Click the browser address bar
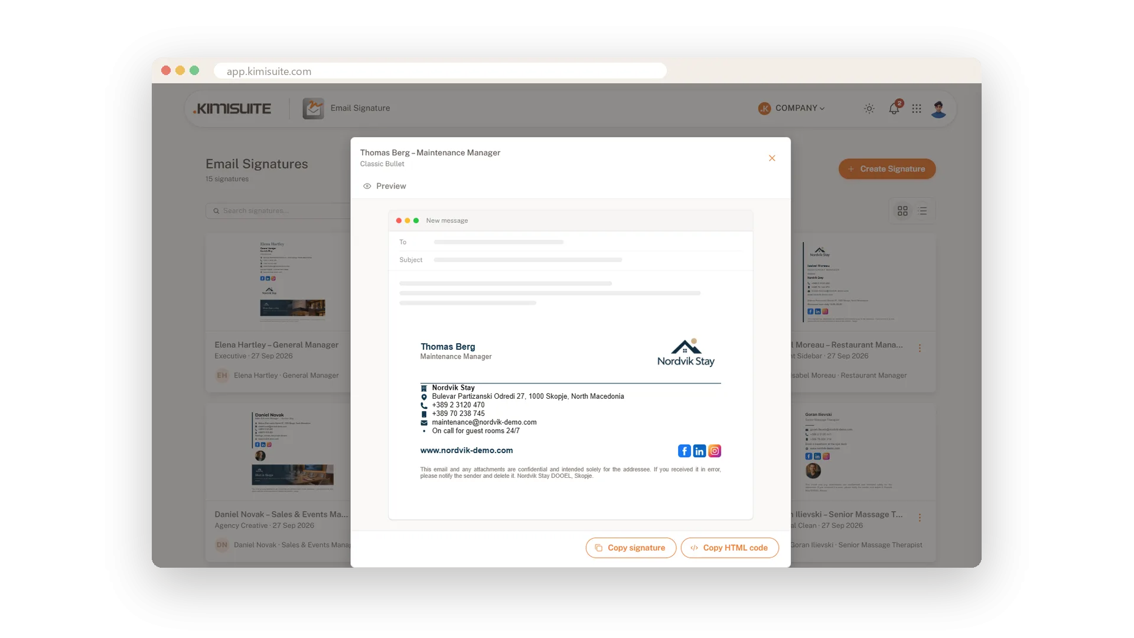The image size is (1134, 638). click(440, 71)
